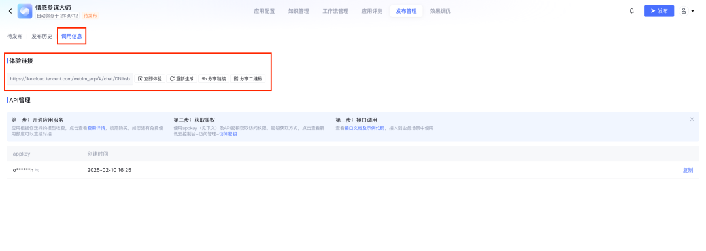Click the blue 发布 button
This screenshot has width=706, height=251.
(x=659, y=11)
